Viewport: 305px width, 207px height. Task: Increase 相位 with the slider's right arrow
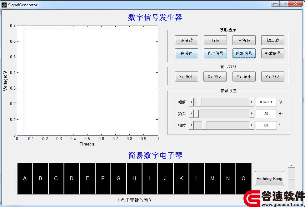tap(252, 125)
